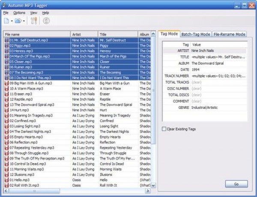
Task: Click the file icon for 12 Illusions.mp3
Action: pyautogui.click(x=6, y=174)
